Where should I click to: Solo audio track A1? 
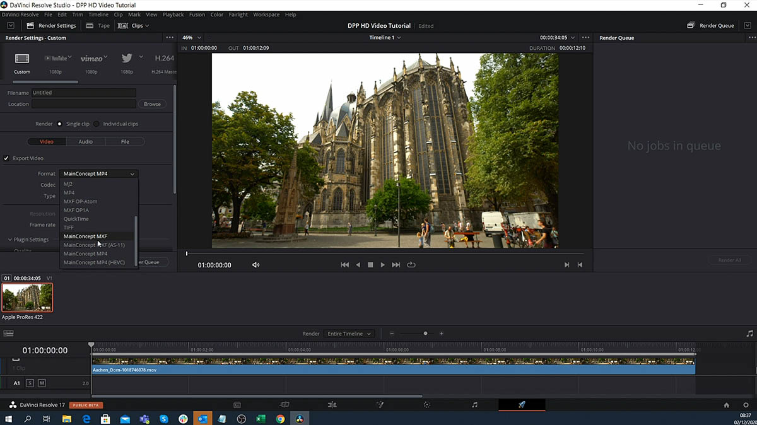coord(30,383)
